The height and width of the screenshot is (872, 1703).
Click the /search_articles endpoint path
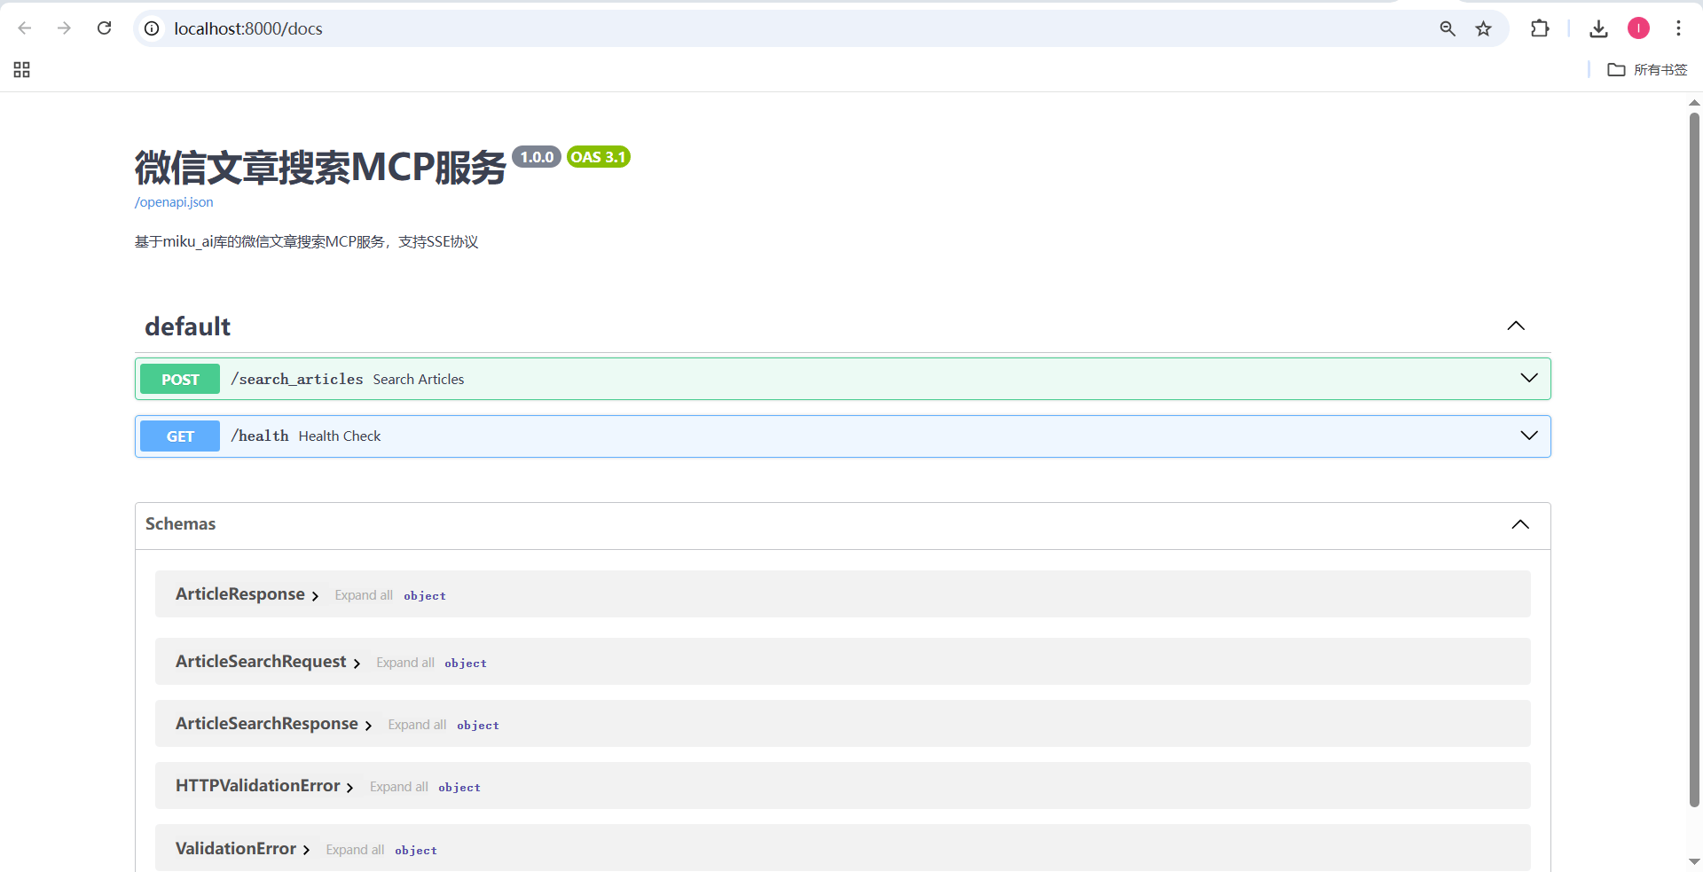[297, 379]
